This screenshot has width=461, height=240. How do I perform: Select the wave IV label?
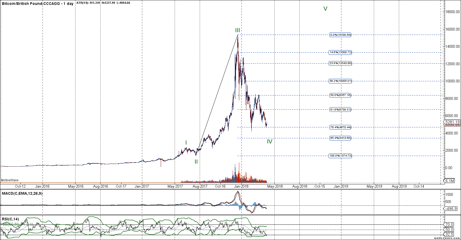click(x=269, y=142)
